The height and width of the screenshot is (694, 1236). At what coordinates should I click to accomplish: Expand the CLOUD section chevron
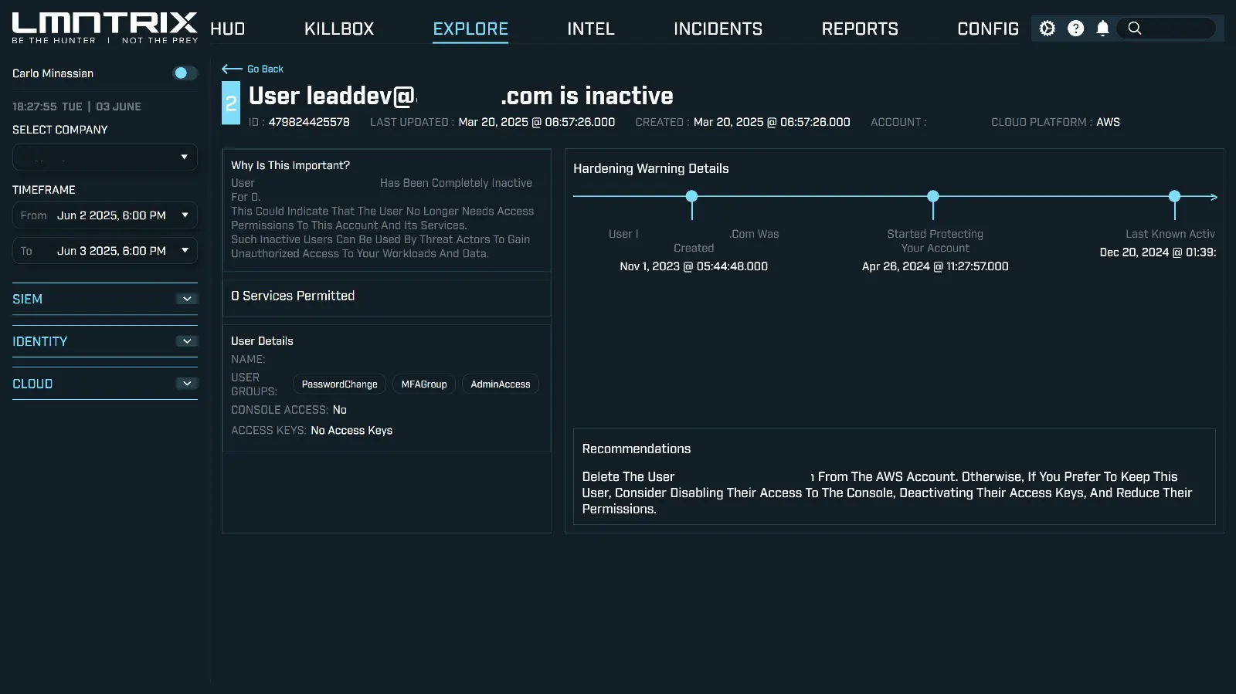coord(187,384)
